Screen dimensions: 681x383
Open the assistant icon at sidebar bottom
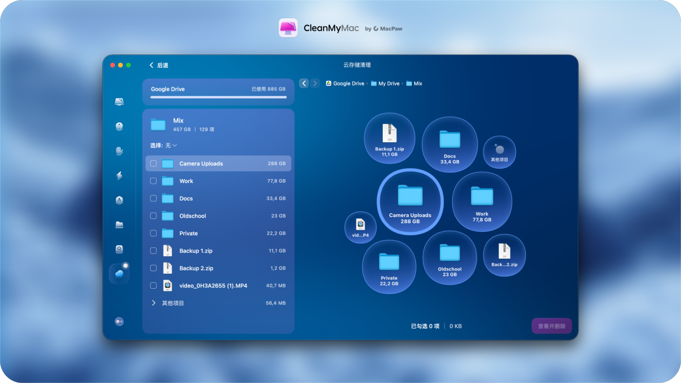(119, 322)
